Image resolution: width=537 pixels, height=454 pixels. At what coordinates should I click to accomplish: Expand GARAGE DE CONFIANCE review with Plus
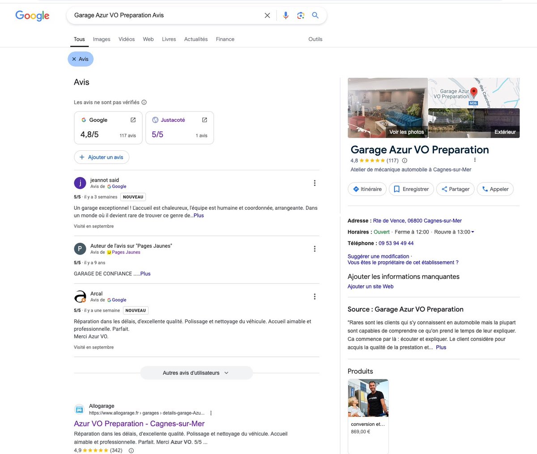(x=145, y=274)
